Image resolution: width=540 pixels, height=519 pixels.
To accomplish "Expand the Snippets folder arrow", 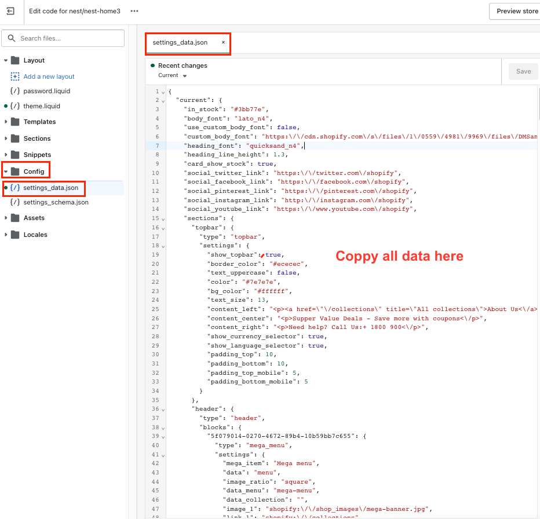I will pos(6,155).
